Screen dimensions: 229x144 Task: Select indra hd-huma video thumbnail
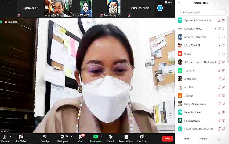click(x=141, y=9)
